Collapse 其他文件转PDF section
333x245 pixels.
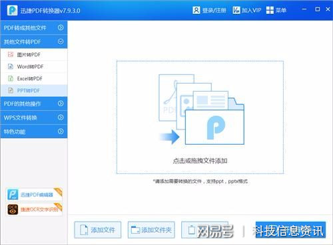(34, 42)
